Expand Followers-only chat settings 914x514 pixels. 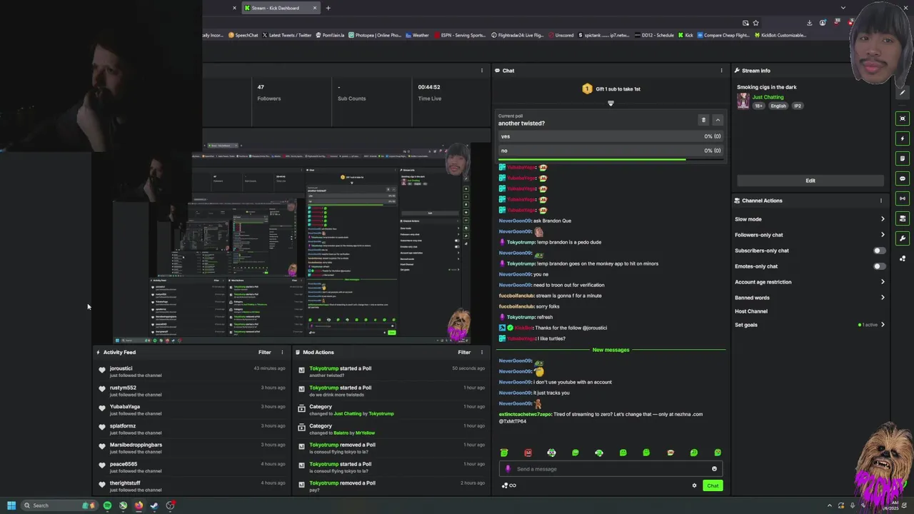click(810, 235)
